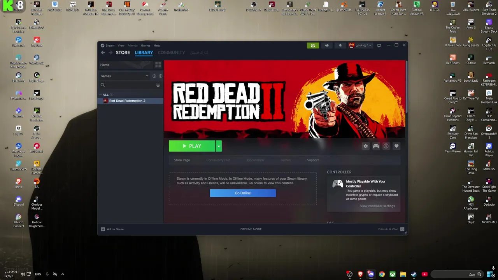Screen dimensions: 498x280
Task: Show game info icon
Action: point(386,146)
